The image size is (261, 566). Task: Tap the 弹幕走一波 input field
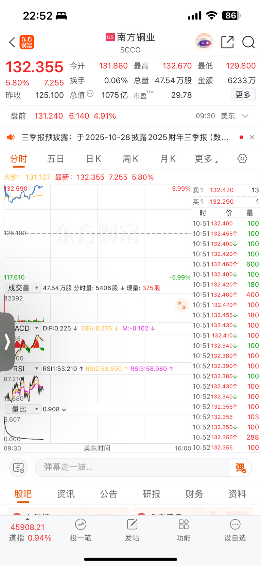tap(133, 468)
